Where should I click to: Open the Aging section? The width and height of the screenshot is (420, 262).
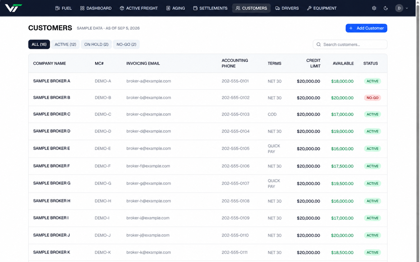(x=175, y=8)
